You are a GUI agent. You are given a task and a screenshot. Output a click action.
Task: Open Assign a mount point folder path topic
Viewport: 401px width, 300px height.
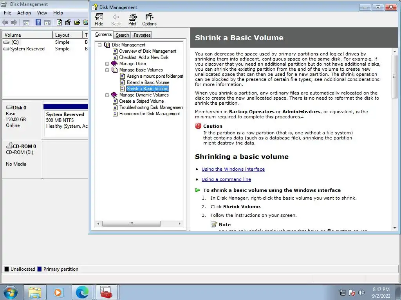pos(155,76)
